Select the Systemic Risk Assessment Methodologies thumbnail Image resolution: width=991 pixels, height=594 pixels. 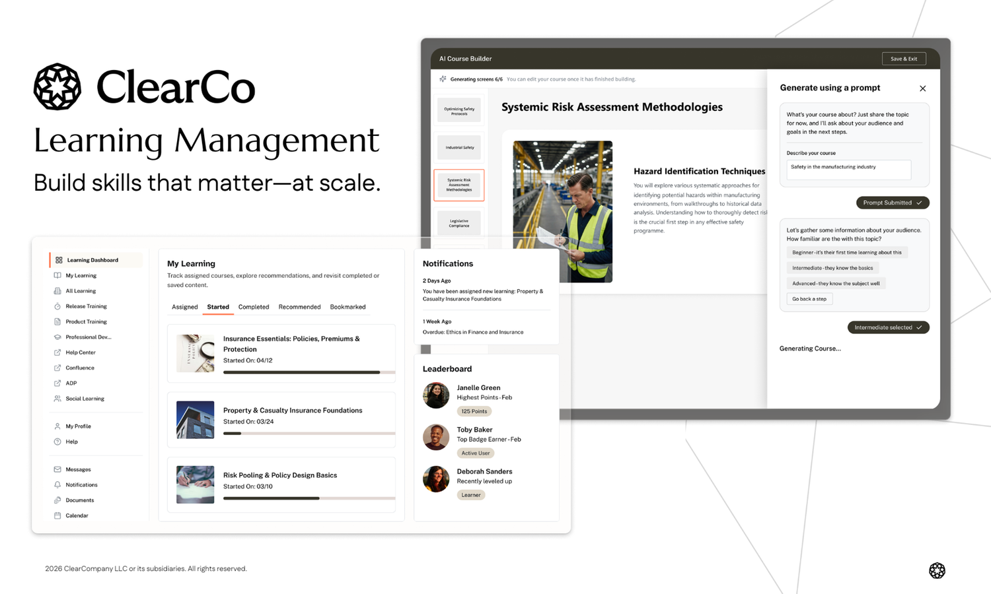coord(459,185)
